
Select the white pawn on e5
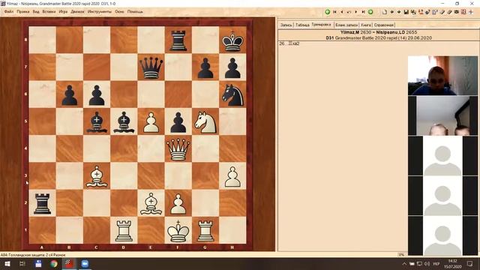(x=151, y=122)
